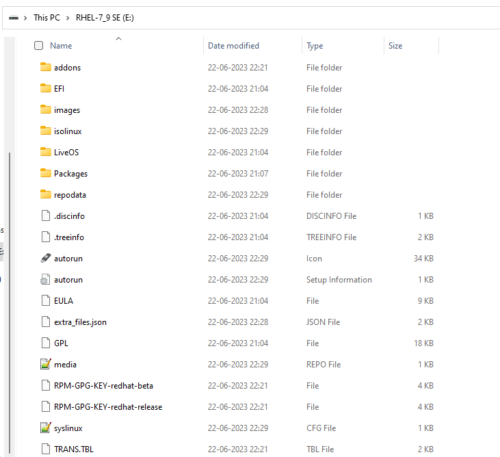Select the repodata folder name
This screenshot has height=457, width=500.
70,195
